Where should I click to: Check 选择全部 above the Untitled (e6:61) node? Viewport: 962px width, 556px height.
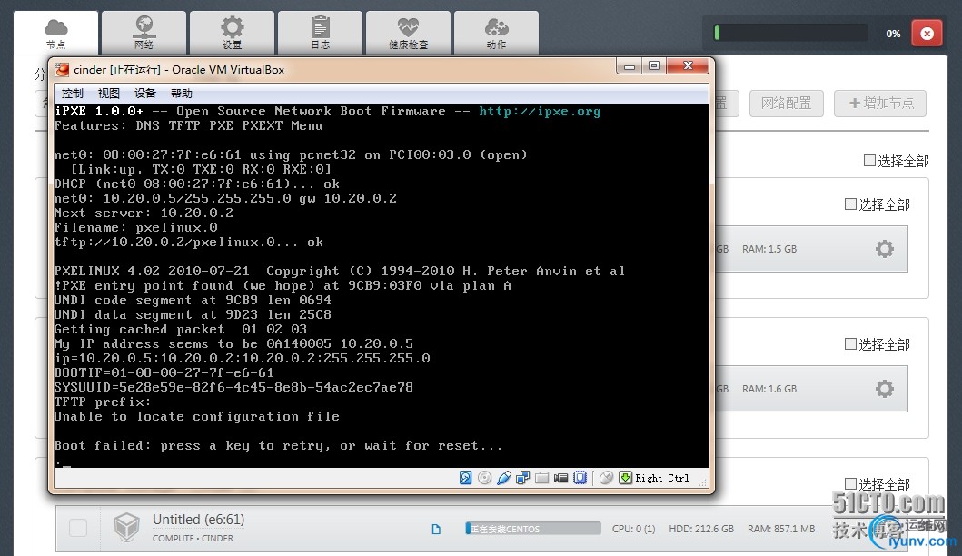pos(850,483)
